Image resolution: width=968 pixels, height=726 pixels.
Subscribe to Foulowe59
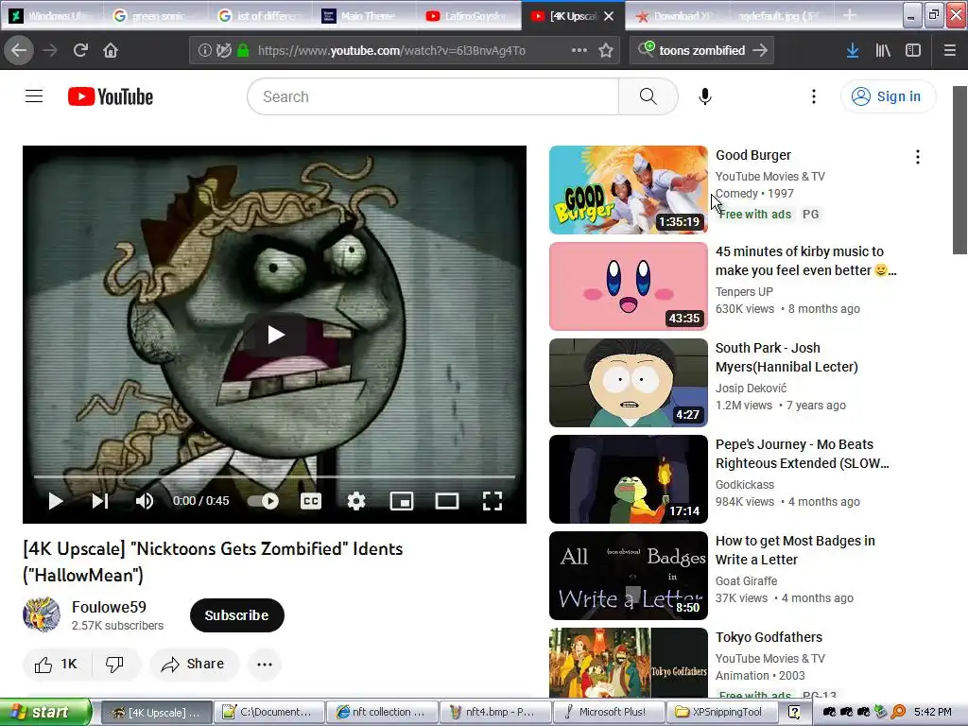coord(237,614)
